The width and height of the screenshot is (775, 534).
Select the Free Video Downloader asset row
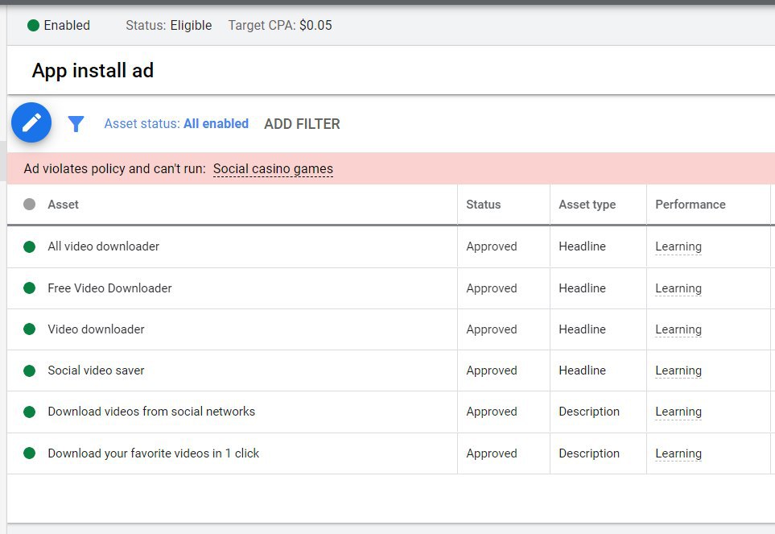[391, 288]
